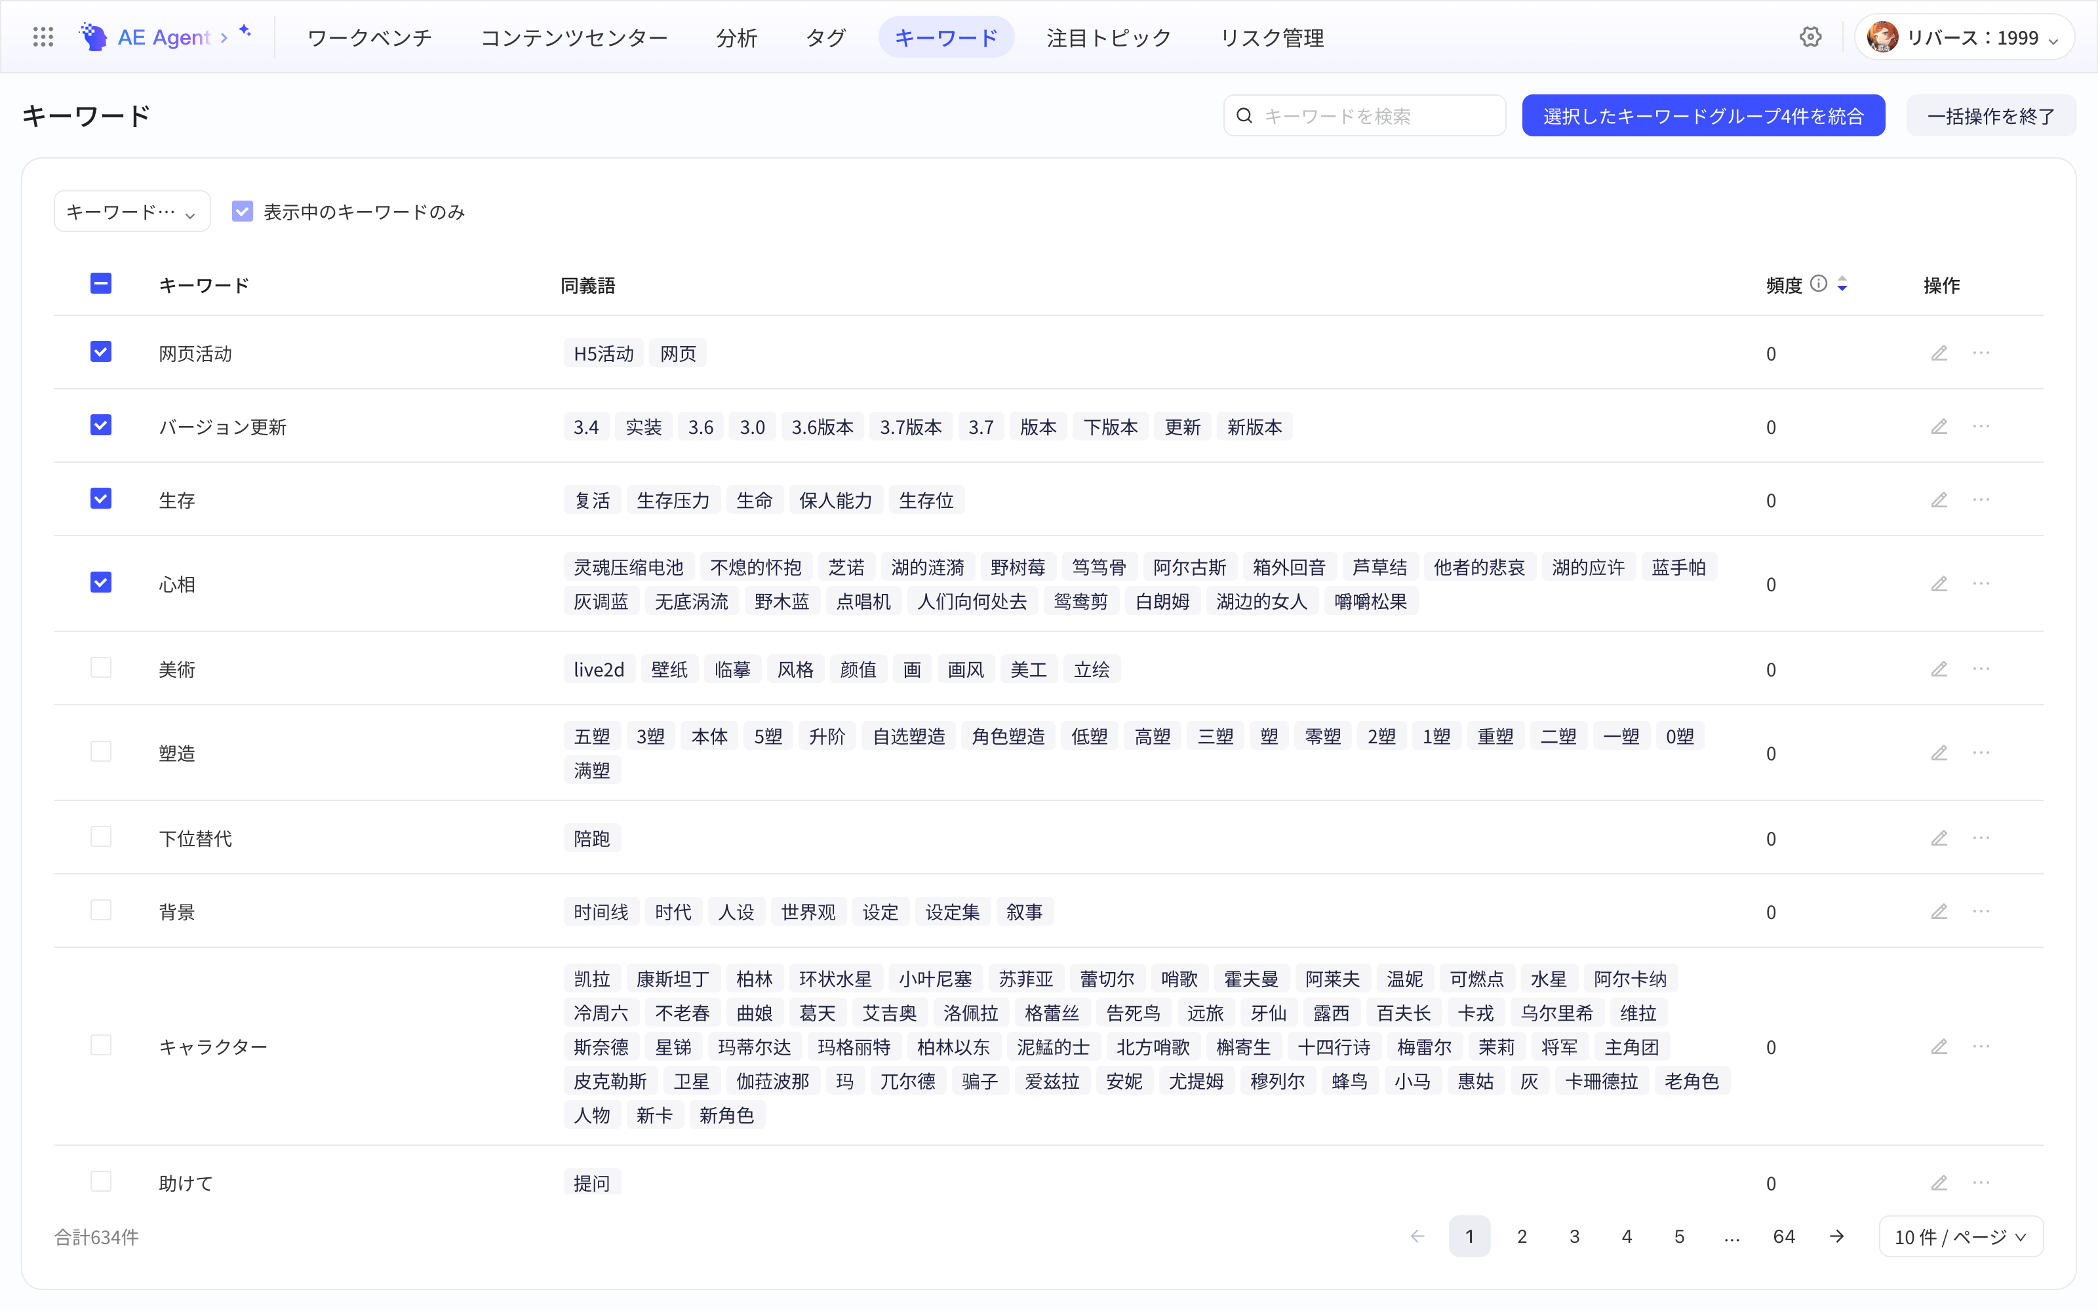The width and height of the screenshot is (2098, 1311).
Task: Open the 10 件 / ページ dropdown
Action: [1961, 1236]
